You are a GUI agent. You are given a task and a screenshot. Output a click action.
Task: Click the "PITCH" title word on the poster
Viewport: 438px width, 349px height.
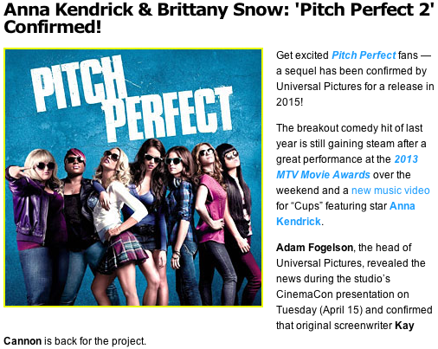[80, 81]
